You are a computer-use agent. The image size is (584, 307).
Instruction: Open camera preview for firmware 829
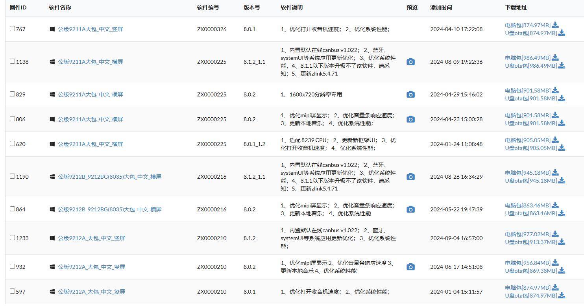410,95
